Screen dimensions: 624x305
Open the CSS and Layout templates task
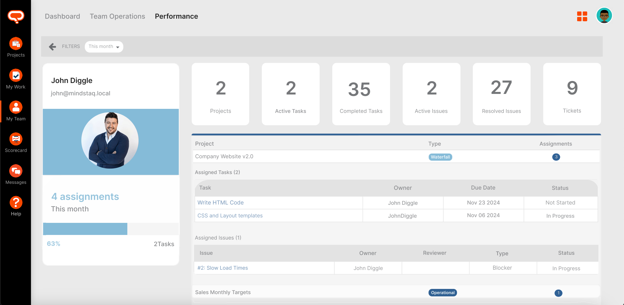point(230,215)
